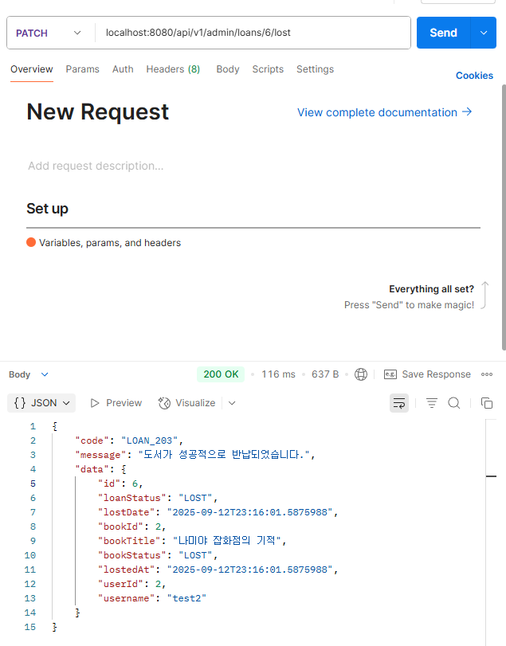
Task: Copy the response body
Action: click(x=487, y=403)
